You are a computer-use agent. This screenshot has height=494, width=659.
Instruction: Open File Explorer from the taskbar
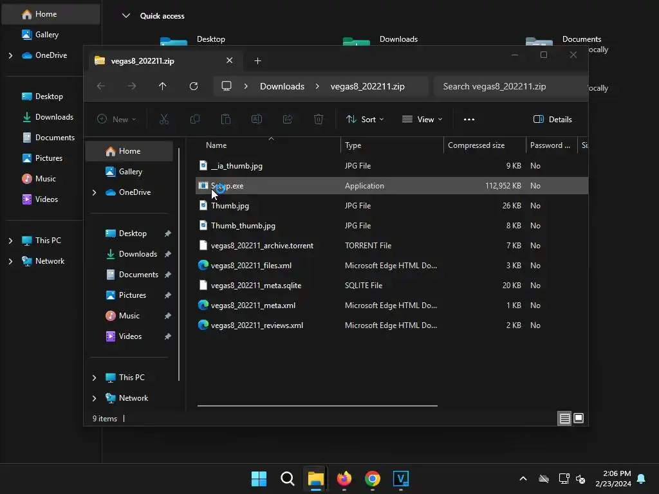coord(315,479)
